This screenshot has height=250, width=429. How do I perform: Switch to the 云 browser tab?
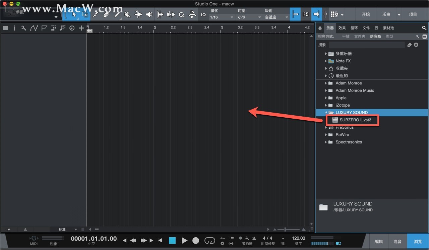[376, 28]
